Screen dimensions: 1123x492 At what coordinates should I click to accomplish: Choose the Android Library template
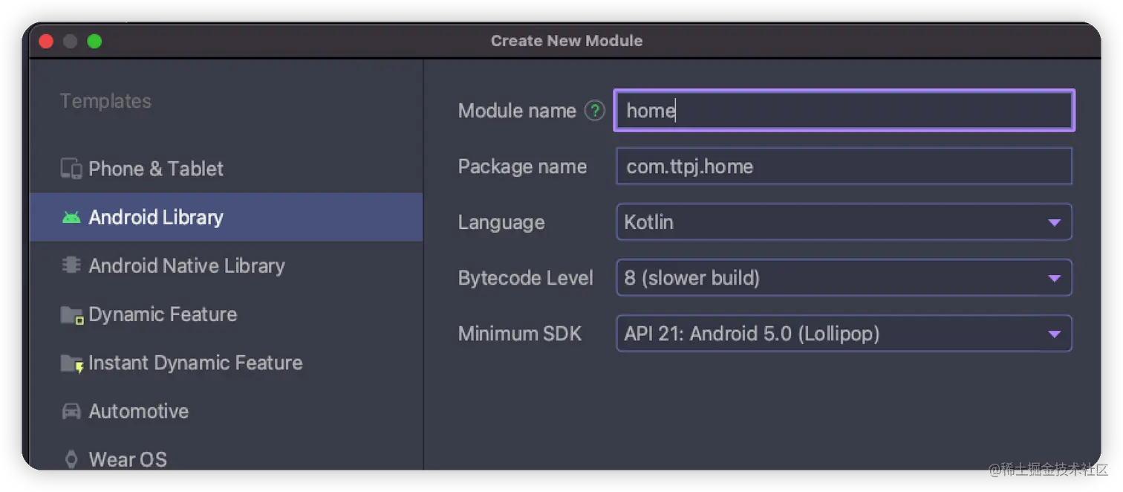point(227,217)
